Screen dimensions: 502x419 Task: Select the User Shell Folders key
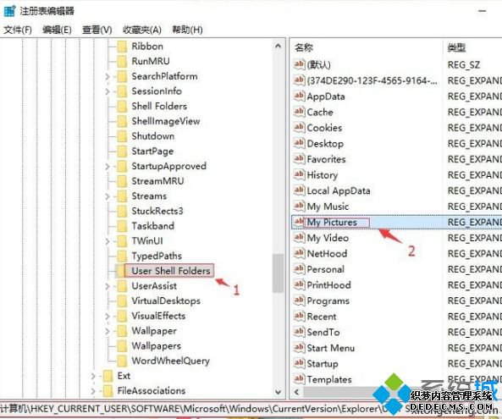point(171,271)
